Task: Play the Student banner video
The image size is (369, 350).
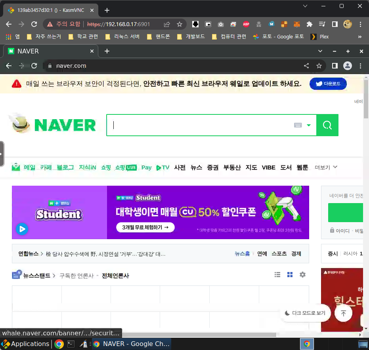Action: coord(22,229)
